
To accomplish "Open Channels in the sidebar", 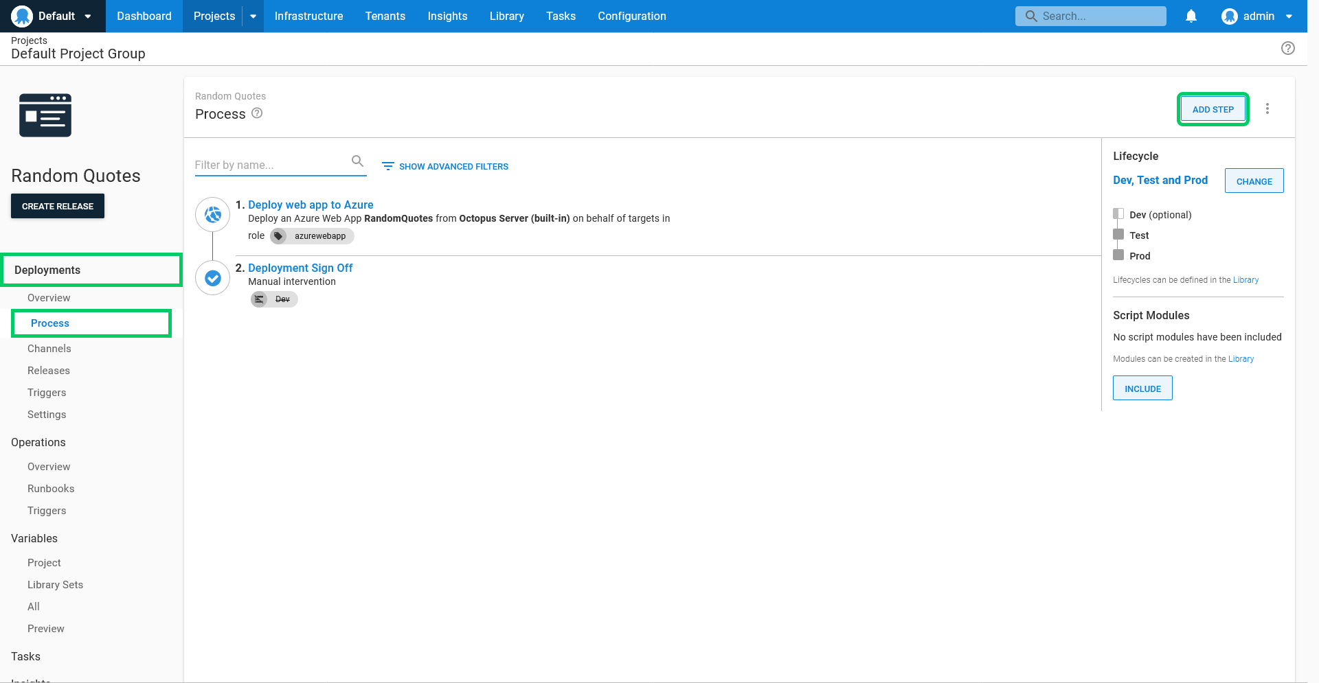I will (x=49, y=349).
